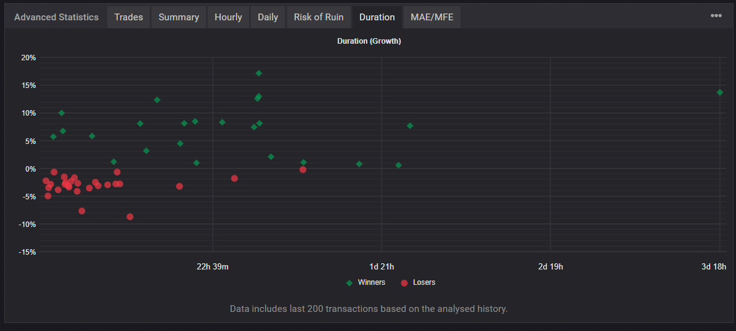Viewport: 736px width, 331px height.
Task: Click the 2d 19h axis label
Action: pyautogui.click(x=550, y=267)
